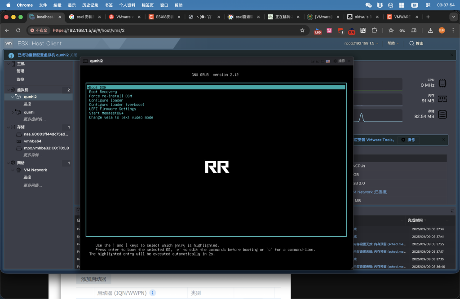Open the 更多虚拟机 link in the navigator
This screenshot has width=460, height=299.
34,119
